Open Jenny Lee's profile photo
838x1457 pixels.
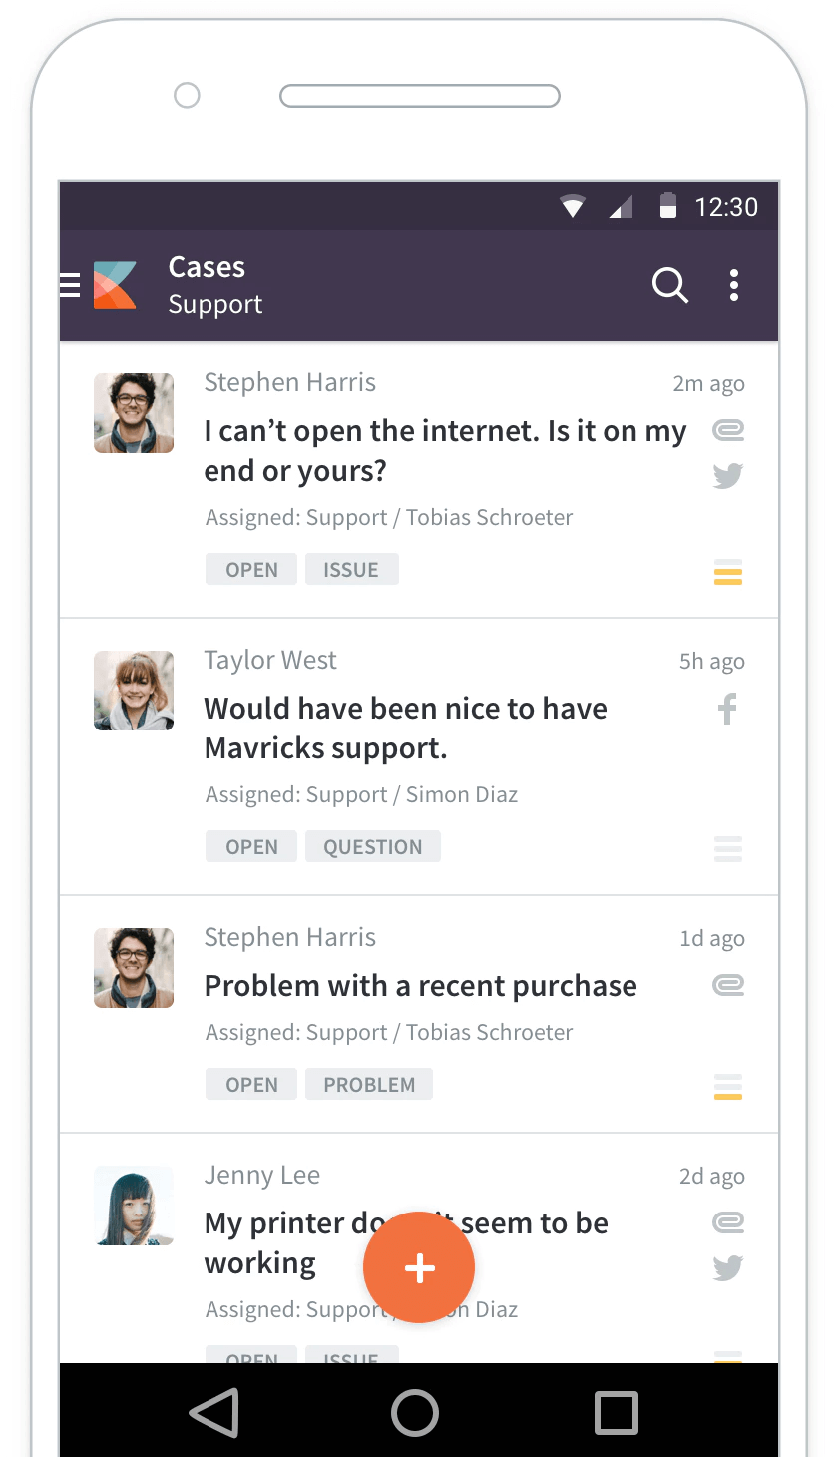[x=134, y=1206]
